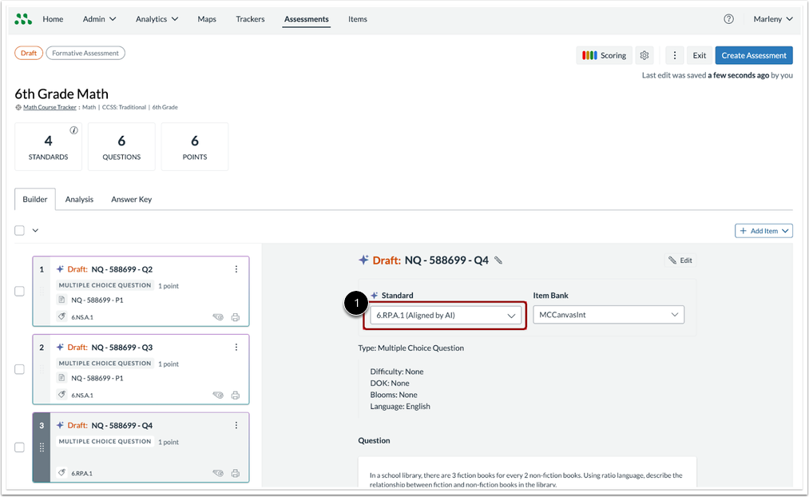Viewport: 809px width, 497px height.
Task: Open the three-dot assessment options menu
Action: click(x=674, y=55)
